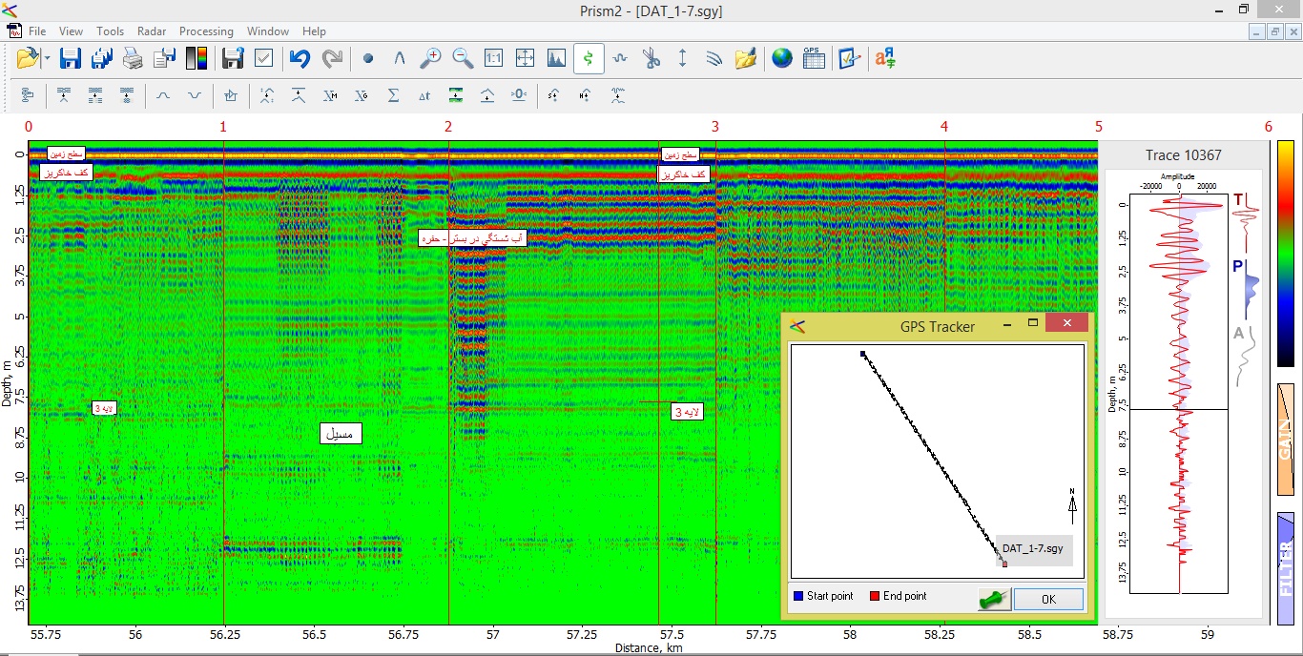Toggle the GPS Tracker pushpin
Image resolution: width=1303 pixels, height=656 pixels.
click(993, 599)
